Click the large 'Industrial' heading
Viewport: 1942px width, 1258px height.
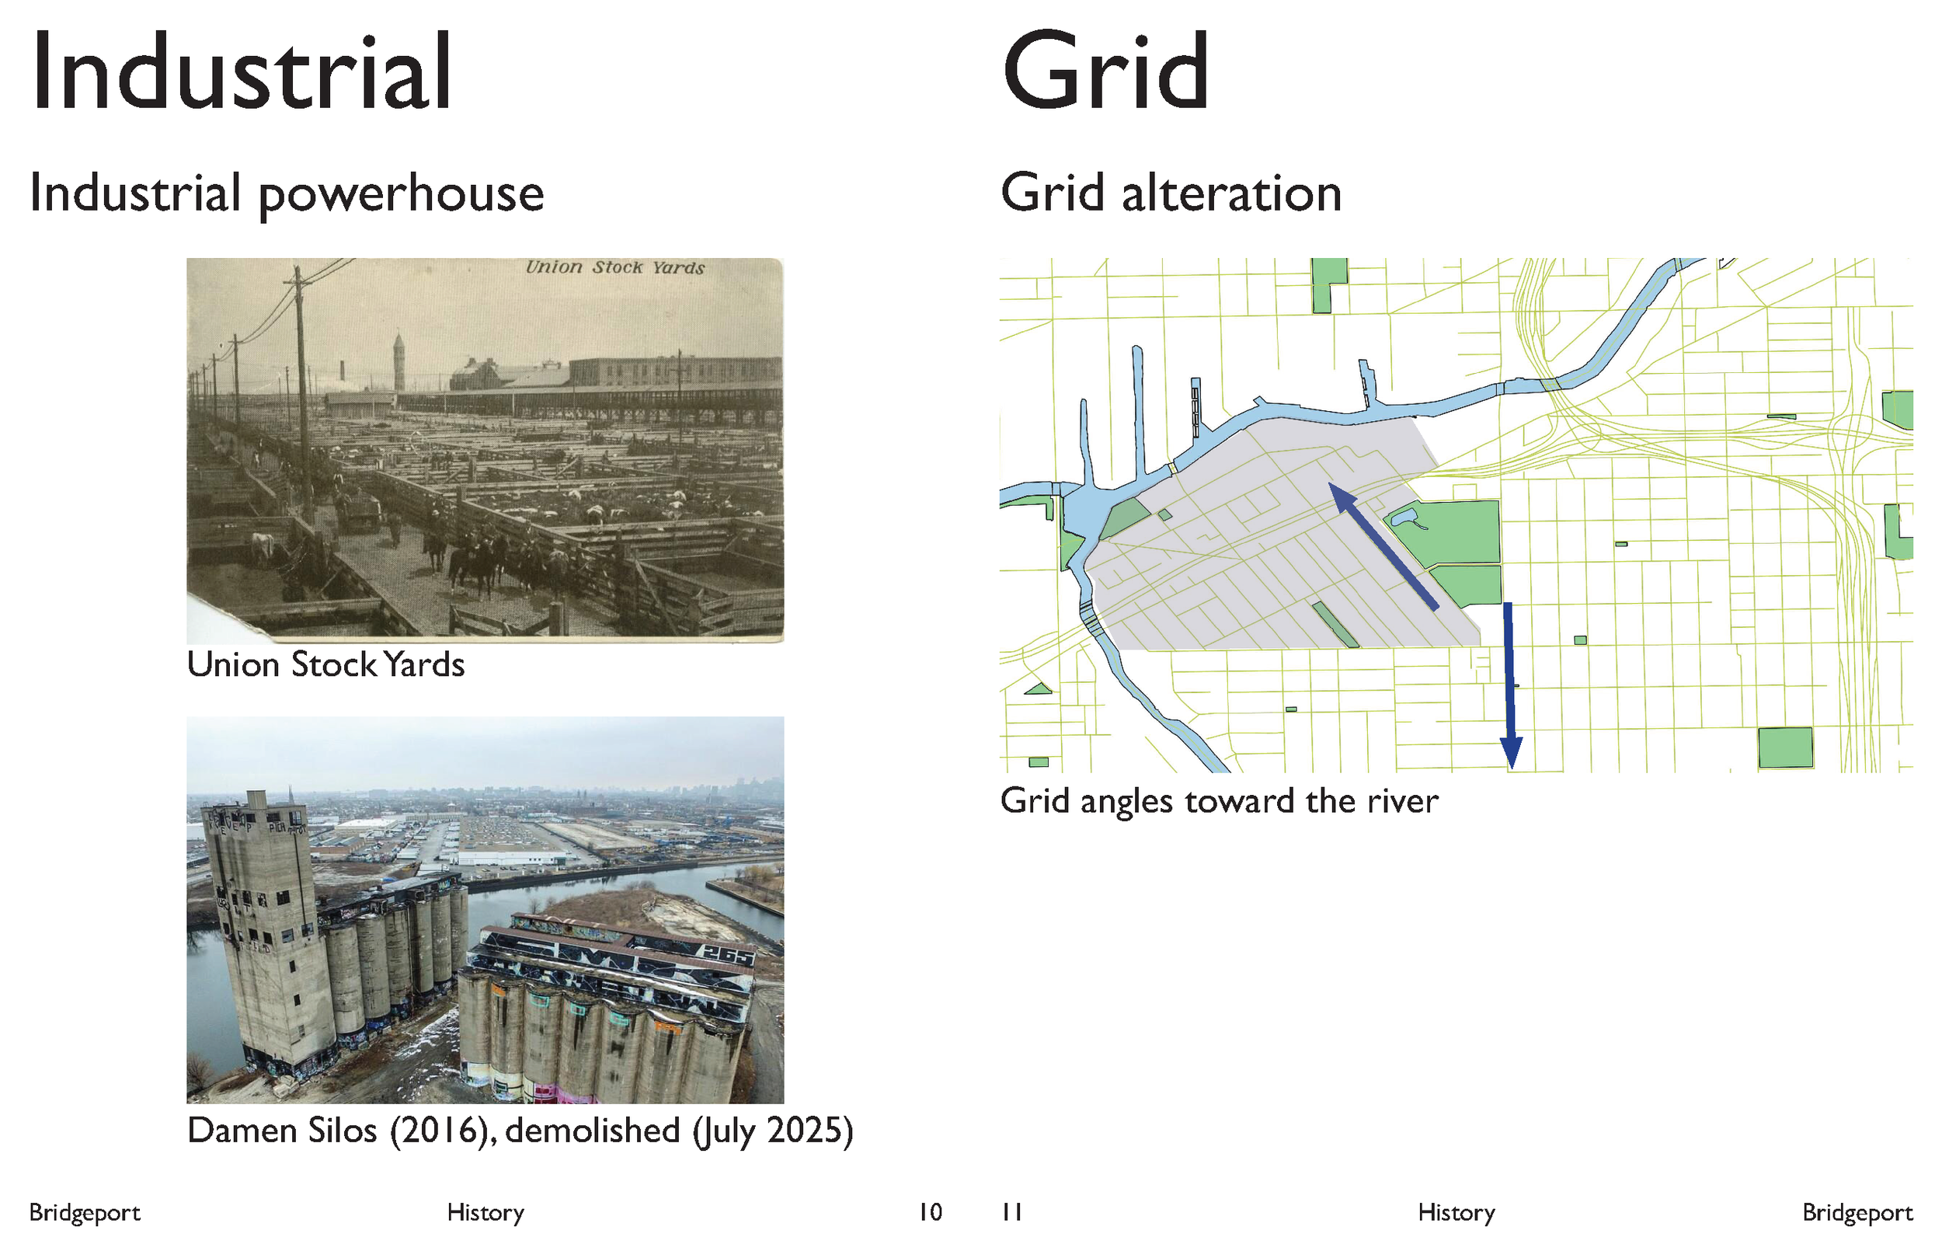242,71
